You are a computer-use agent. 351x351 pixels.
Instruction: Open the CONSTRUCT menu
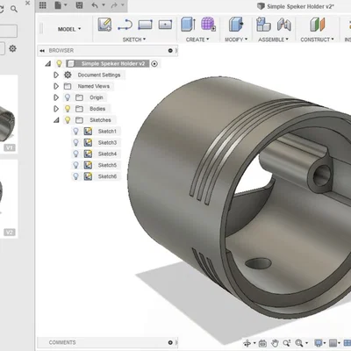(317, 39)
